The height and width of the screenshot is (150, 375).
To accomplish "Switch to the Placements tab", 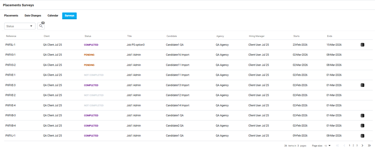I will click(x=11, y=15).
